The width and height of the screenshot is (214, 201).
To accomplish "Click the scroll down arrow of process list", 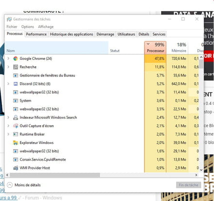I will [x=201, y=170].
